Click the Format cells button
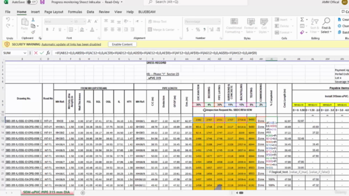Screen dimensions: 349x196 pyautogui.click(x=282, y=33)
